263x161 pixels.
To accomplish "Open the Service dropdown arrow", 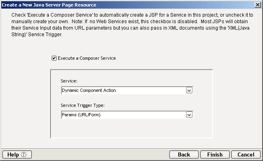I will (x=189, y=91).
